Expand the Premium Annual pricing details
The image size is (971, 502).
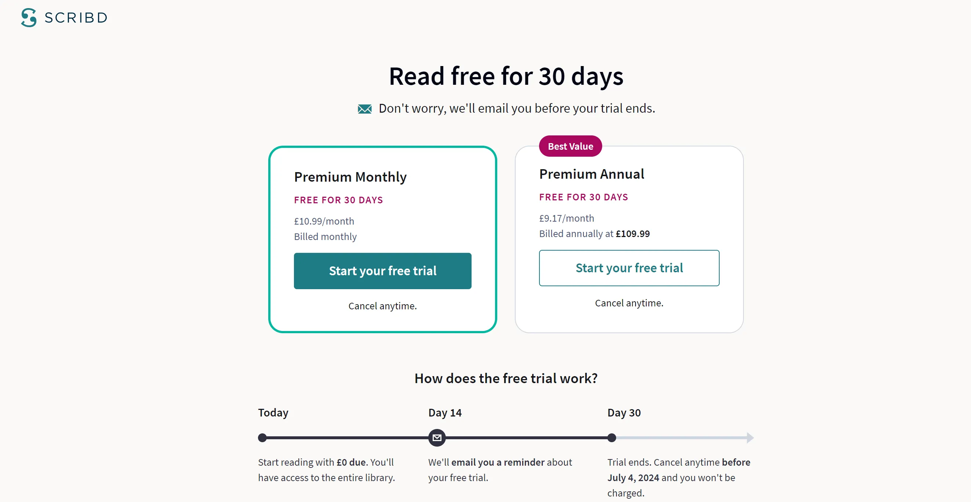coord(594,225)
